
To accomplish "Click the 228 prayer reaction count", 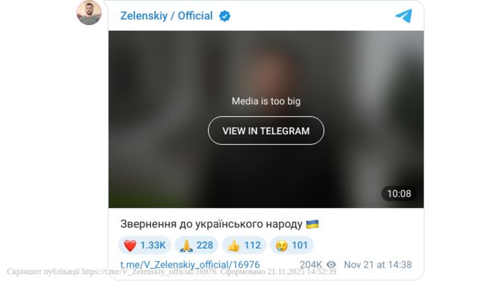I will tap(205, 245).
